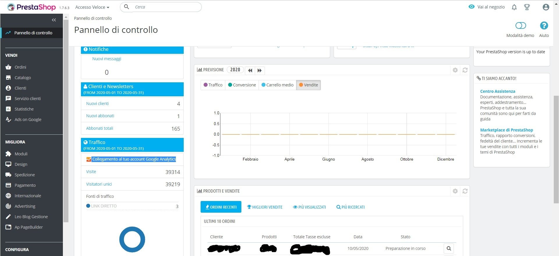This screenshot has height=256, width=559.
Task: Open Collegamento al tuo account Google Analytics
Action: tap(134, 159)
